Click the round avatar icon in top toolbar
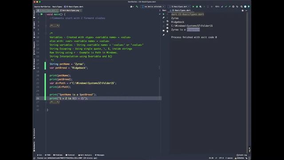 tap(245, 7)
